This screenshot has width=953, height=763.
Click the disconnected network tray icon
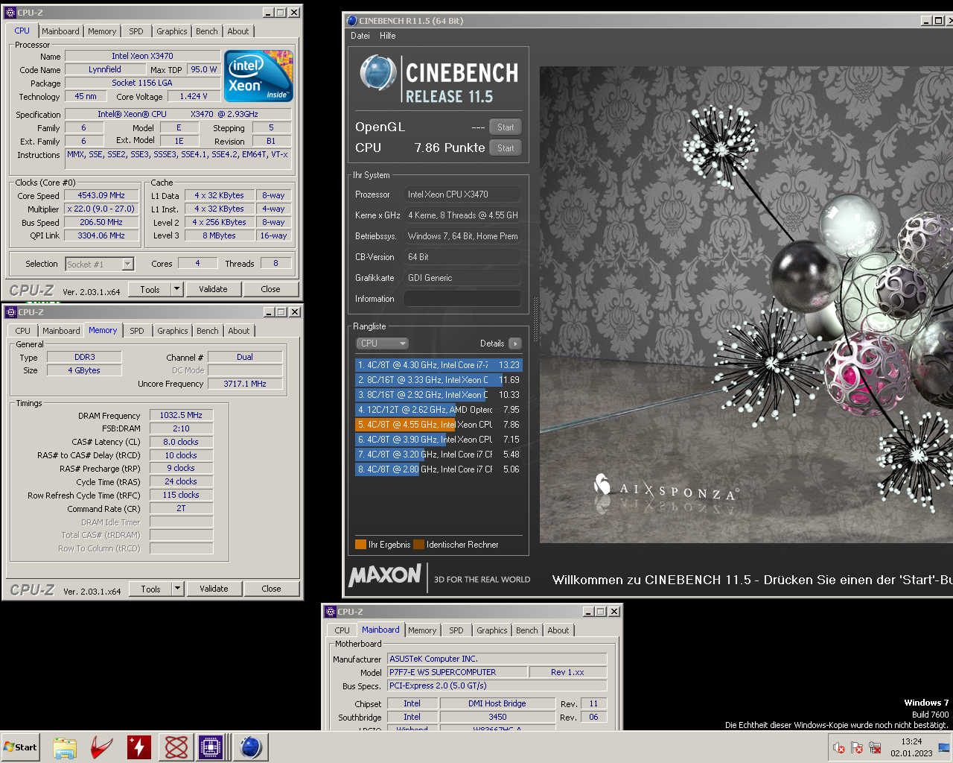(x=875, y=747)
